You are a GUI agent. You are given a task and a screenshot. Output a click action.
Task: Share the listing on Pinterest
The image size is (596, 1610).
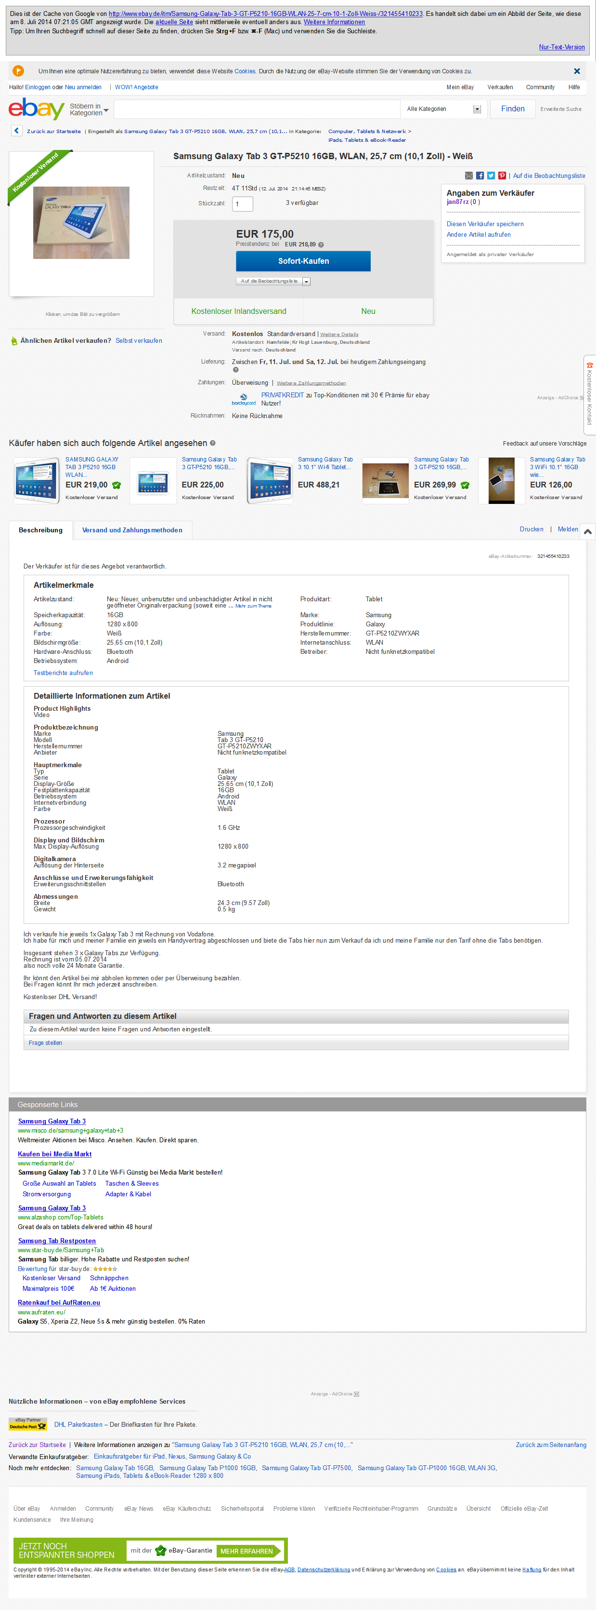tap(502, 176)
